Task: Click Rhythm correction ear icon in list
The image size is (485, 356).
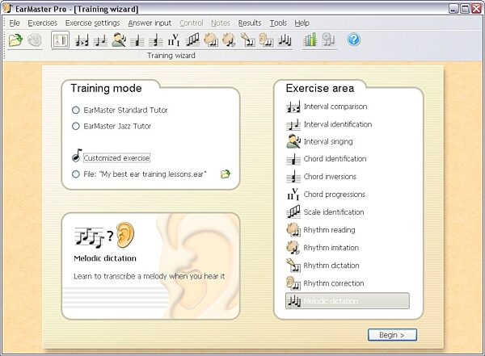Action: [x=293, y=283]
